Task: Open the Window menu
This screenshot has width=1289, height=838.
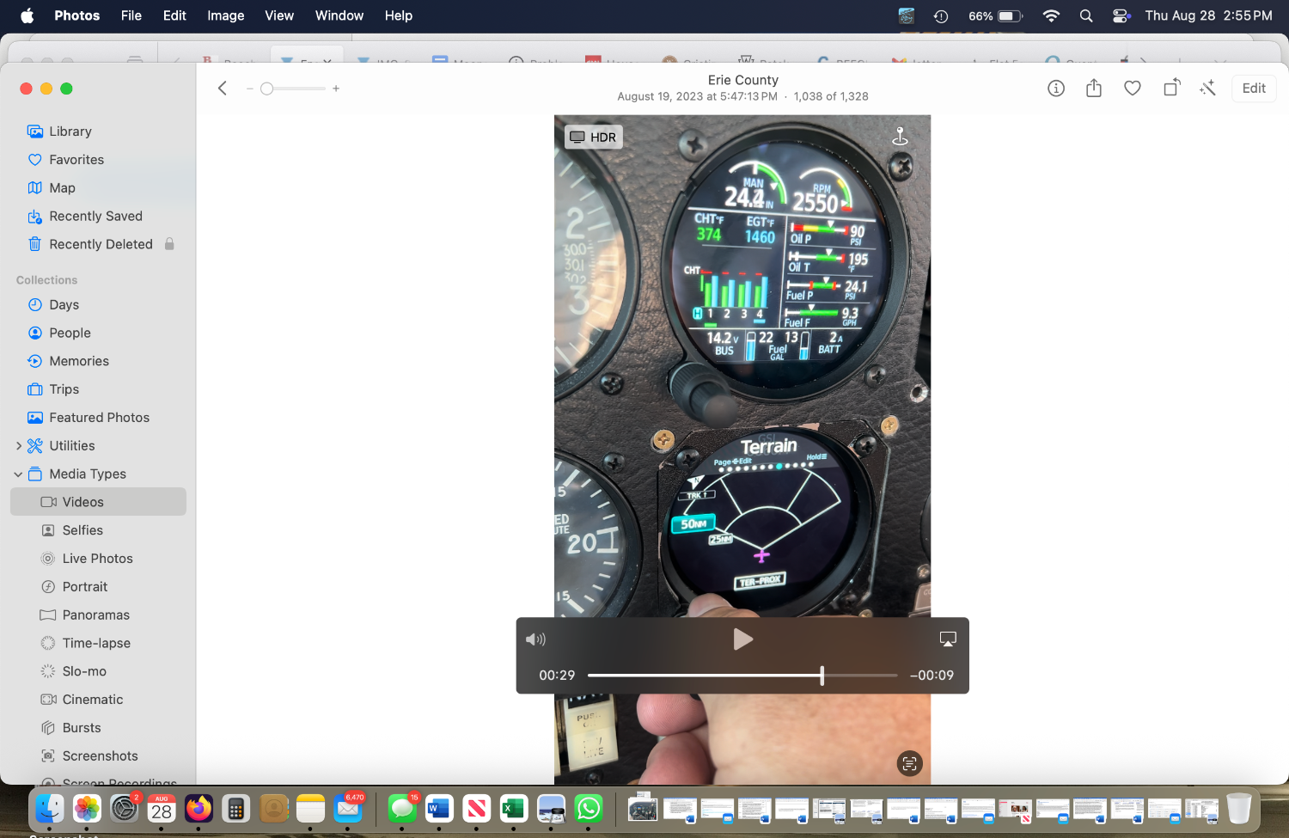Action: point(339,15)
